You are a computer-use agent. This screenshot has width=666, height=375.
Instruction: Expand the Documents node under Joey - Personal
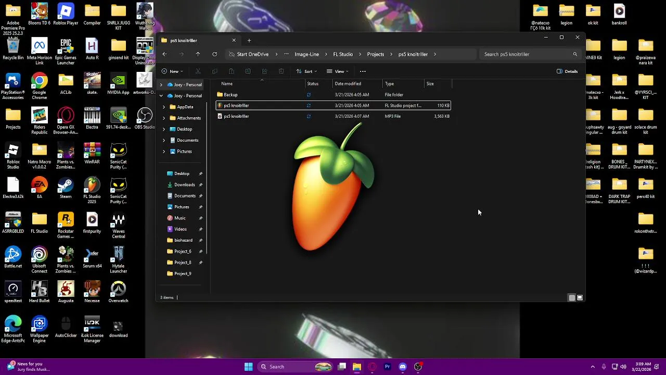point(164,140)
